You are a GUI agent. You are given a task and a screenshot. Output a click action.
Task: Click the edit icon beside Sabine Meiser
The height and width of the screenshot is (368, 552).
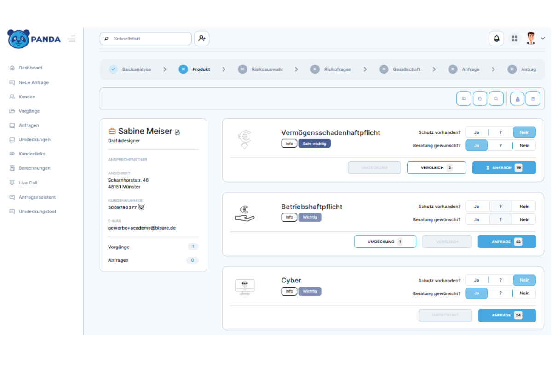[178, 132]
